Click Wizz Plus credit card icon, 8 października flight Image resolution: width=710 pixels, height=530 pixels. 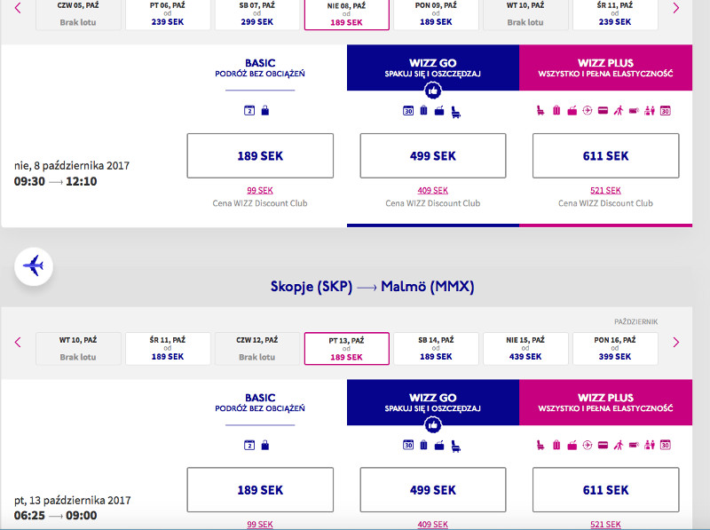click(x=603, y=111)
